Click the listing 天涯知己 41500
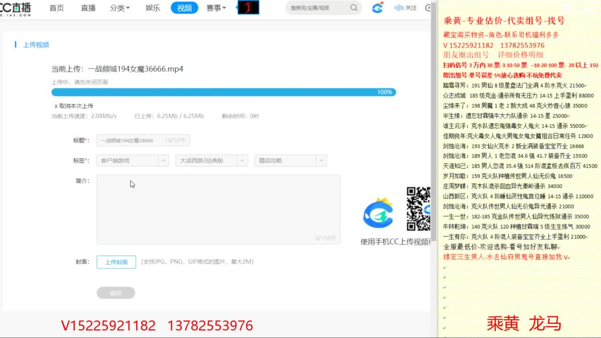The width and height of the screenshot is (601, 338). [x=520, y=166]
